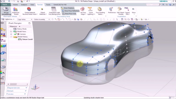Select highlighted cage vertex on car front
Screen dimensions: 176x99
coord(80,64)
